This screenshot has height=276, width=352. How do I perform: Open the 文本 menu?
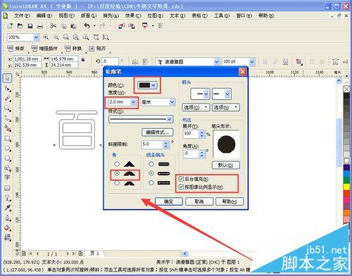click(177, 15)
